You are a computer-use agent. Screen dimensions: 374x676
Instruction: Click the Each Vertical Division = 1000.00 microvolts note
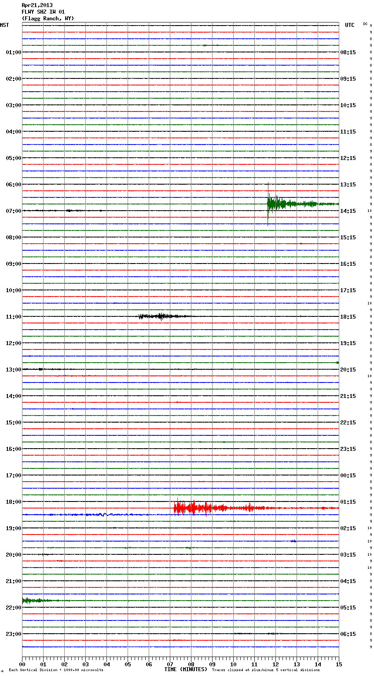pyautogui.click(x=56, y=670)
